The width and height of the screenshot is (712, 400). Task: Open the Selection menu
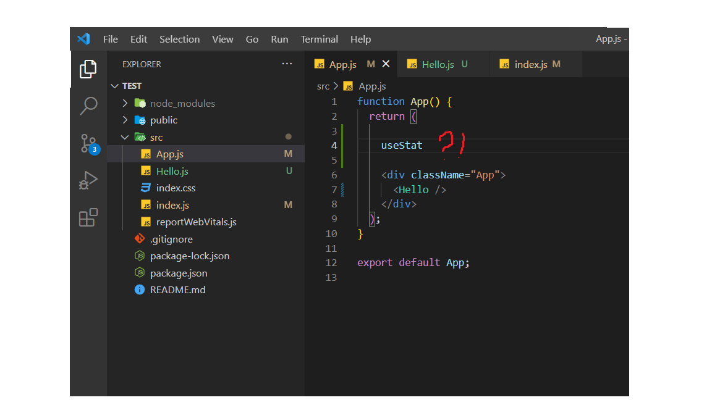tap(179, 39)
